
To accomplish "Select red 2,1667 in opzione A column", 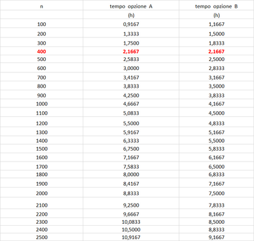I will pos(131,52).
